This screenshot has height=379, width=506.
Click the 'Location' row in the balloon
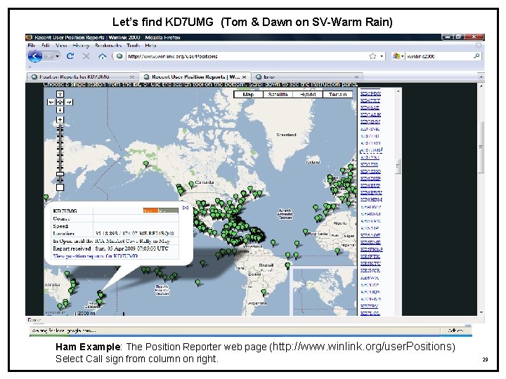(115, 233)
